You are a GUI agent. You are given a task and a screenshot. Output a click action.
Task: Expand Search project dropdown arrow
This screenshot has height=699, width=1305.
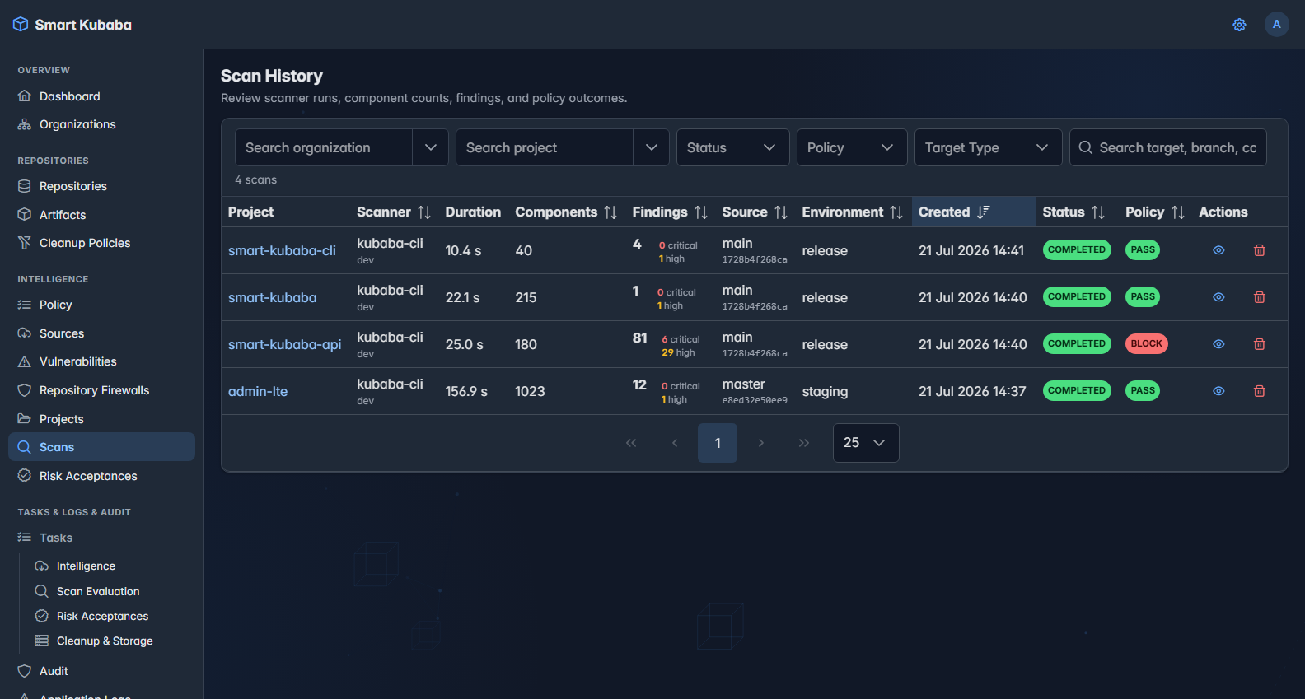(651, 147)
